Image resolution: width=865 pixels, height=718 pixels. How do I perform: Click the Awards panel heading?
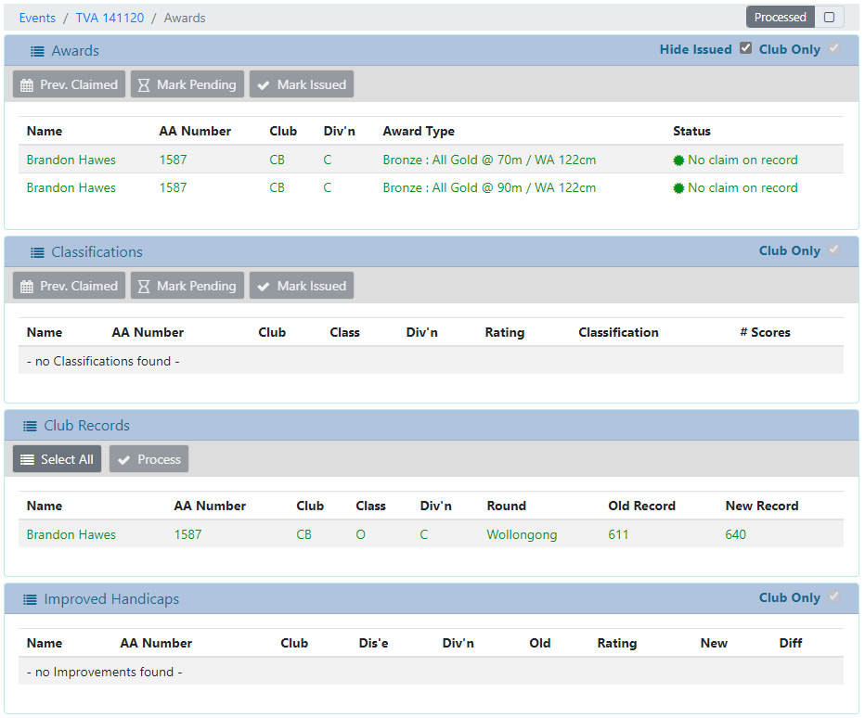tap(75, 51)
